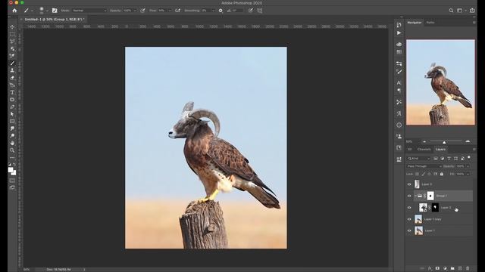The image size is (485, 272).
Task: Open the Opacity dropdown arrow in options bar
Action: [x=135, y=11]
